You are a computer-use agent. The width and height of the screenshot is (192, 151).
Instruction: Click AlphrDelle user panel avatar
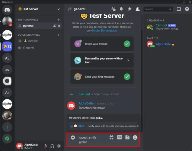pyautogui.click(x=19, y=146)
